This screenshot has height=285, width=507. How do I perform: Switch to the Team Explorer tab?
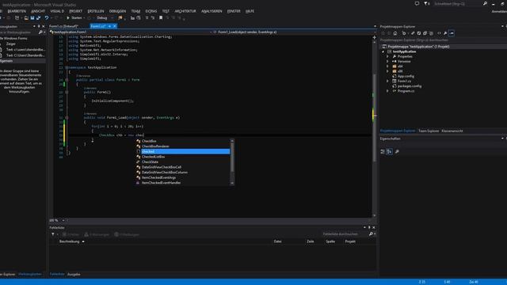coord(429,131)
